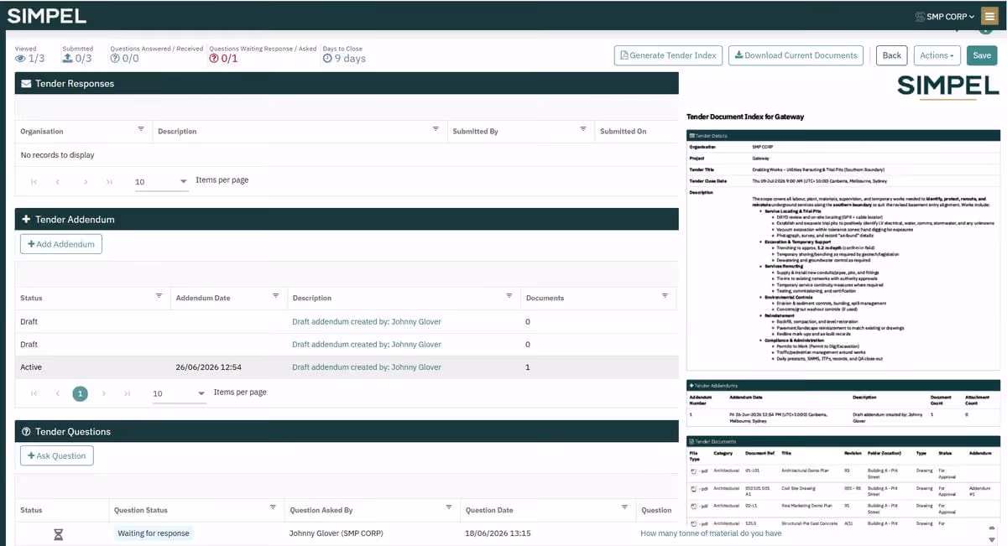Go to previous page in Tender Addendum pager
The height and width of the screenshot is (546, 1007).
click(58, 393)
